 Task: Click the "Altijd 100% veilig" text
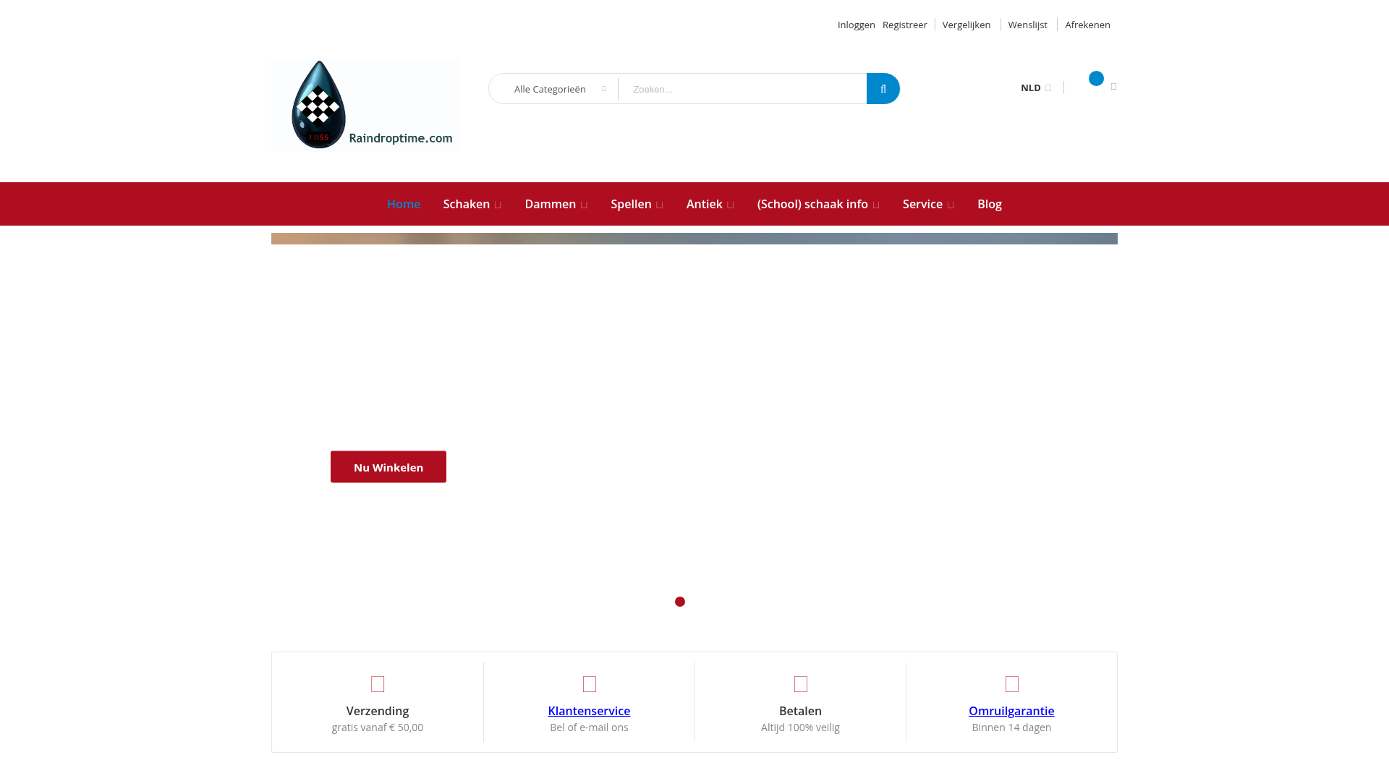[800, 727]
